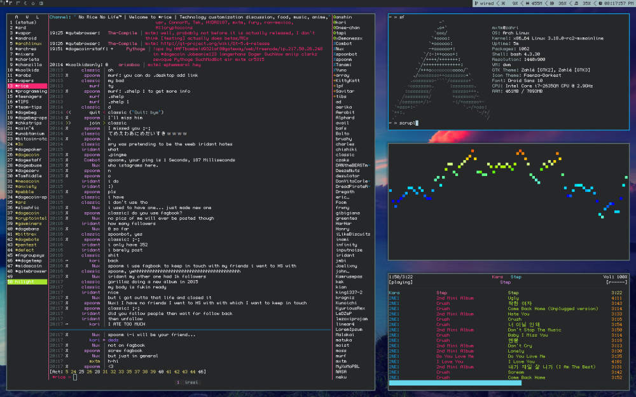The height and width of the screenshot is (397, 636).
Task: Click the Vol: 100% indicator
Action: [615, 277]
